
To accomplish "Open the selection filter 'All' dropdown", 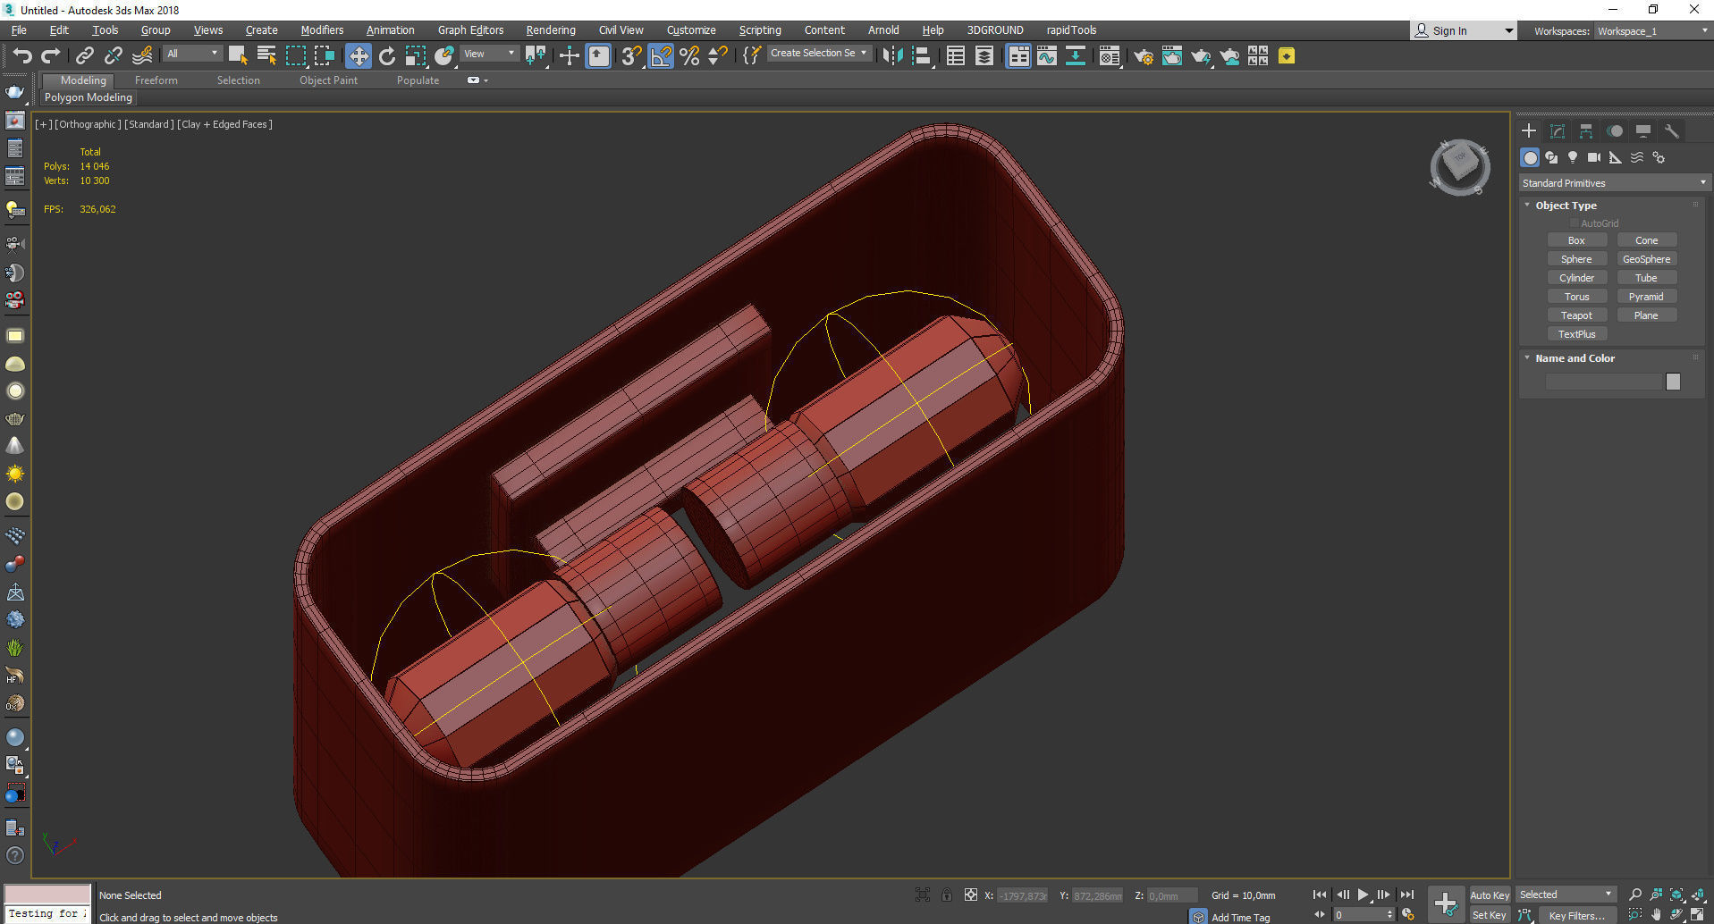I will 192,54.
